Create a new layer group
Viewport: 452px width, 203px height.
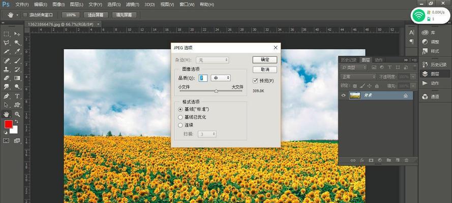coord(388,160)
